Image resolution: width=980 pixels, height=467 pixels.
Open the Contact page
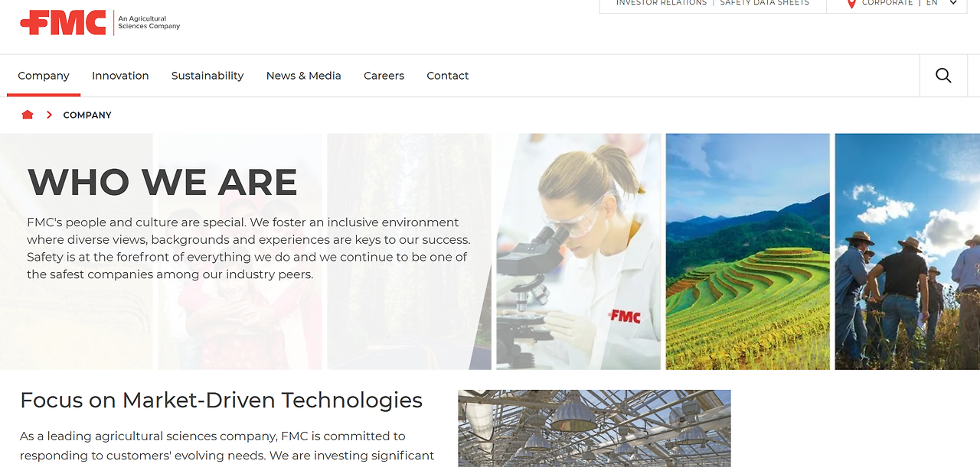(x=448, y=76)
